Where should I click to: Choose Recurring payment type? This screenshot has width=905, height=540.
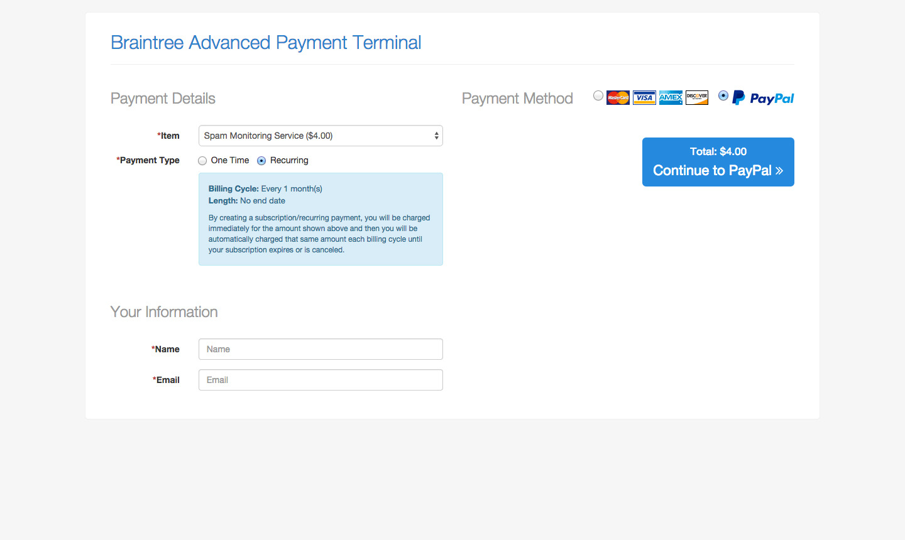coord(261,161)
